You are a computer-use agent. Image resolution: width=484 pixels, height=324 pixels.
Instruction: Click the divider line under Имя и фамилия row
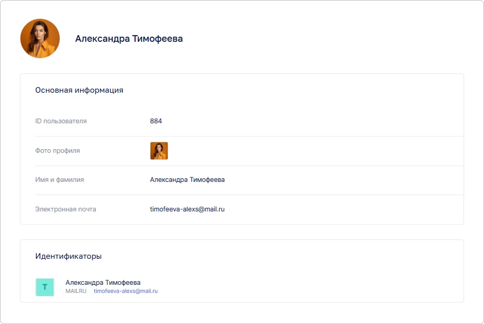249,195
